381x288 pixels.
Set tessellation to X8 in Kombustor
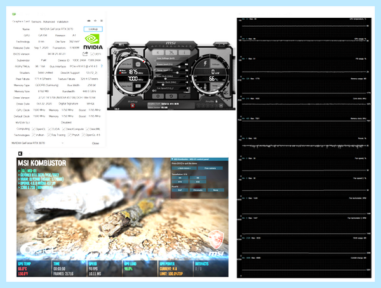197,178
